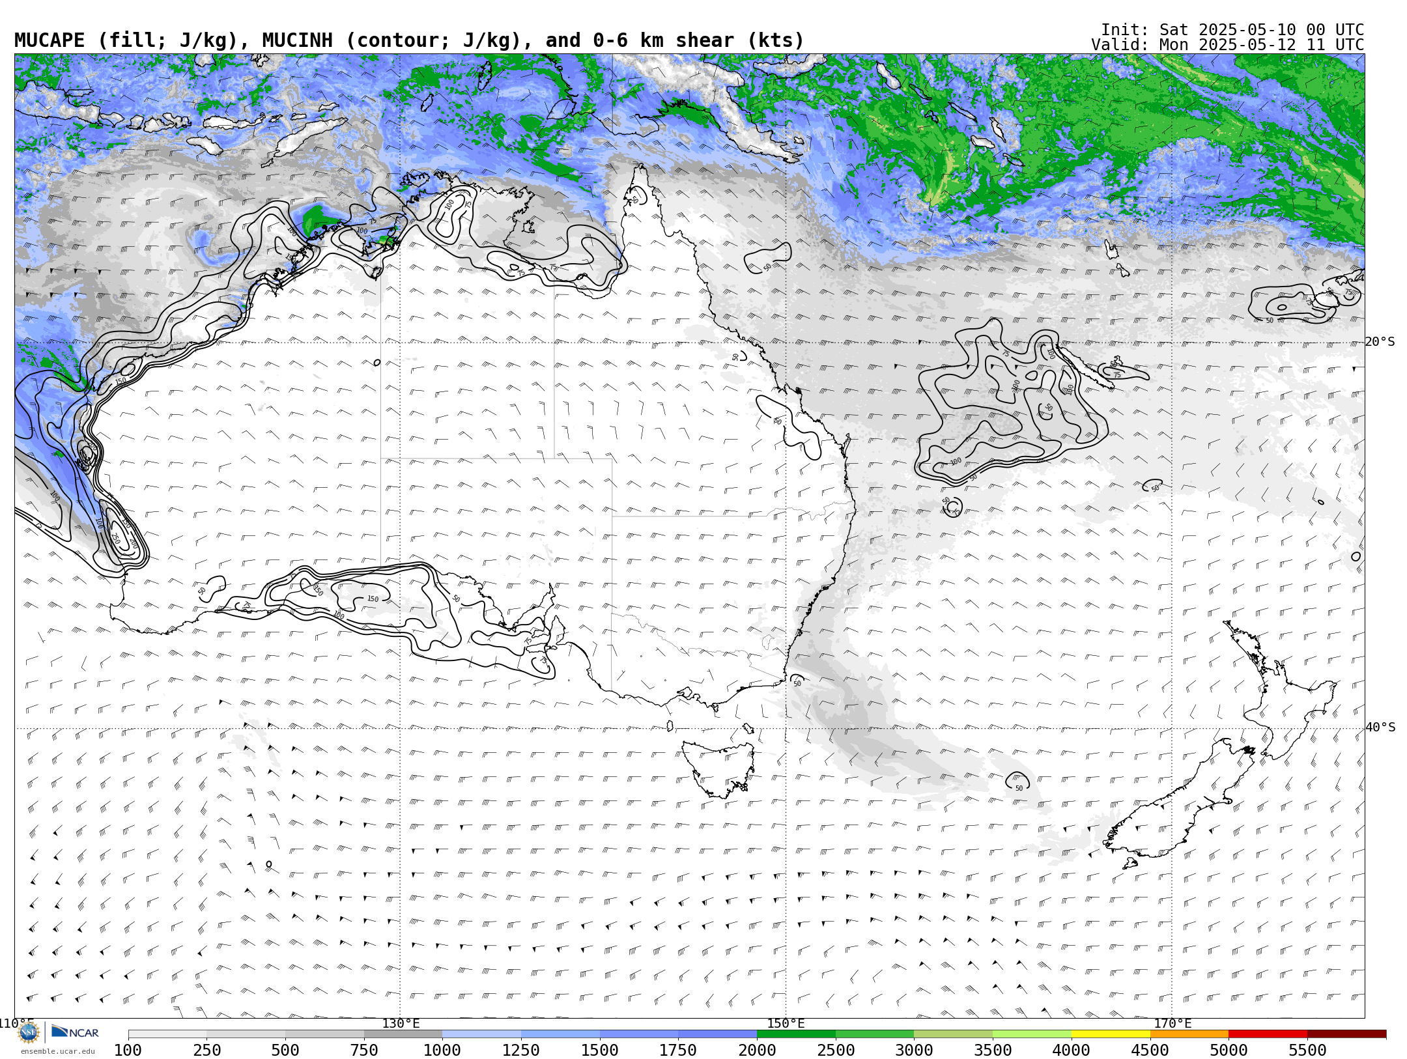Pick the green swatch between 2500 and 3000

point(875,1034)
